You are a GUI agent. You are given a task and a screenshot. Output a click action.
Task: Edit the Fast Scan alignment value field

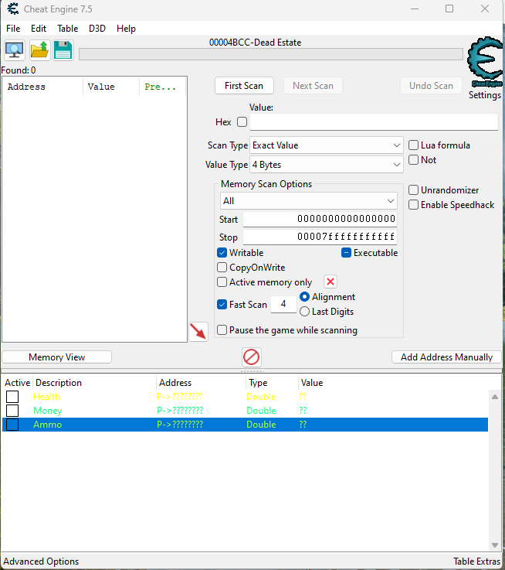283,304
